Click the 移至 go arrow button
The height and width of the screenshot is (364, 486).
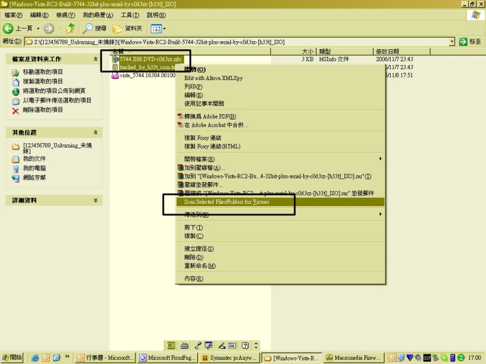tap(470, 41)
